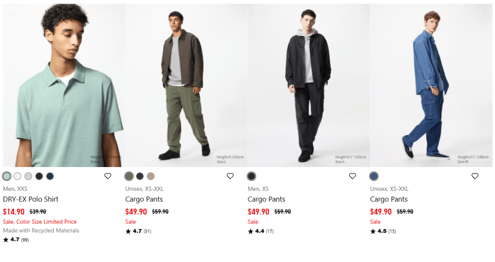
Task: Open the Men, XS Cargo Pants title link
Action: tap(266, 199)
